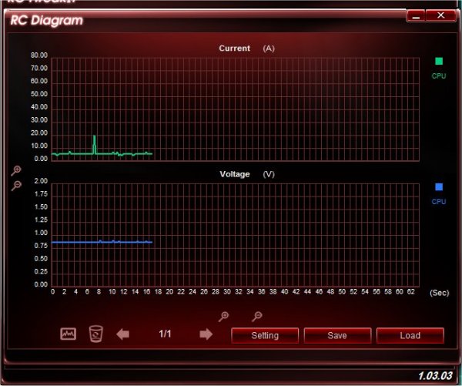Click the Voltage (V) chart title
Screen dimensions: 462x386
click(x=247, y=174)
